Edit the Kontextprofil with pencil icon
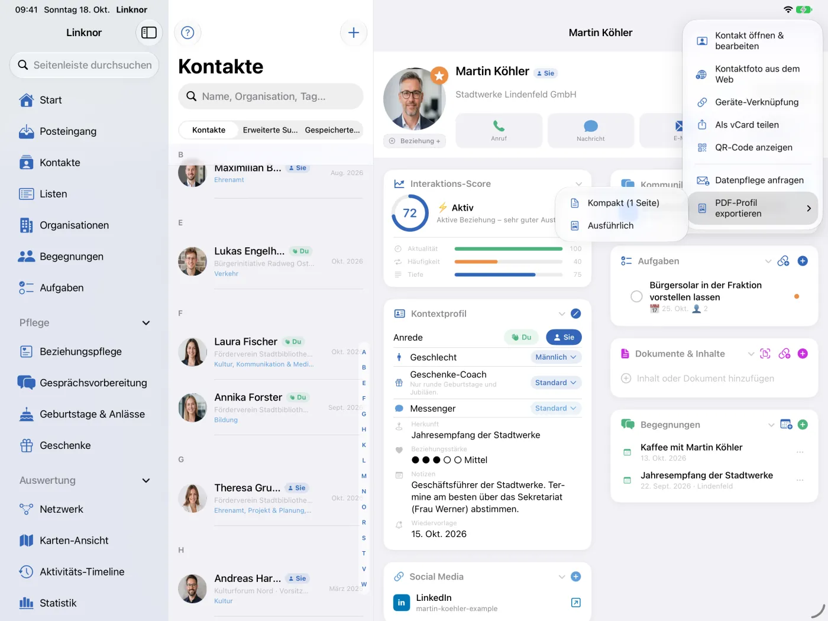Viewport: 828px width, 621px height. 576,313
